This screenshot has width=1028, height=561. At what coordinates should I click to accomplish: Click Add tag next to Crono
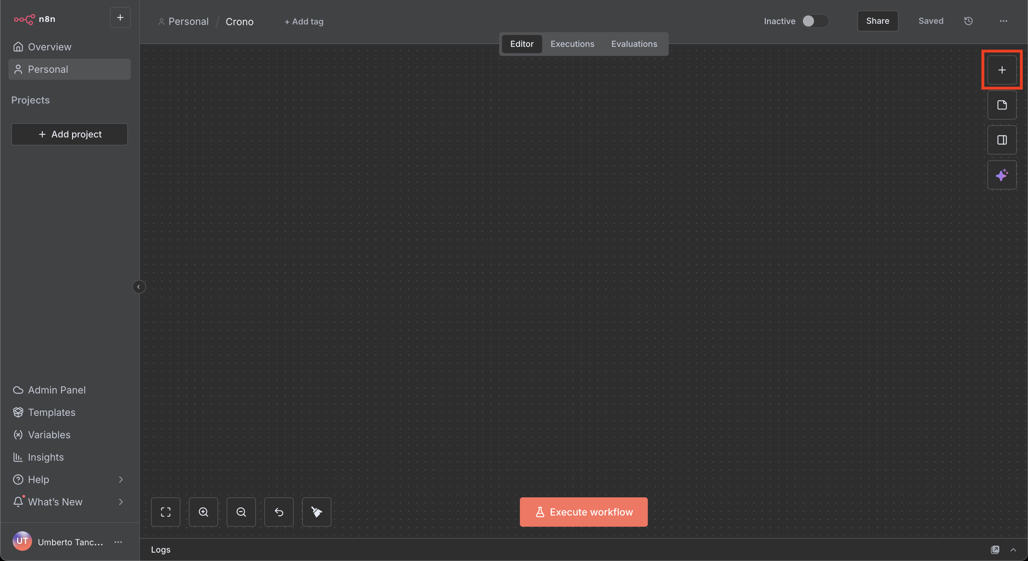pos(304,22)
